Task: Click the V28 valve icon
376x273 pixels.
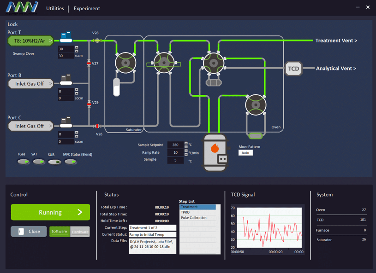Action: (x=97, y=41)
